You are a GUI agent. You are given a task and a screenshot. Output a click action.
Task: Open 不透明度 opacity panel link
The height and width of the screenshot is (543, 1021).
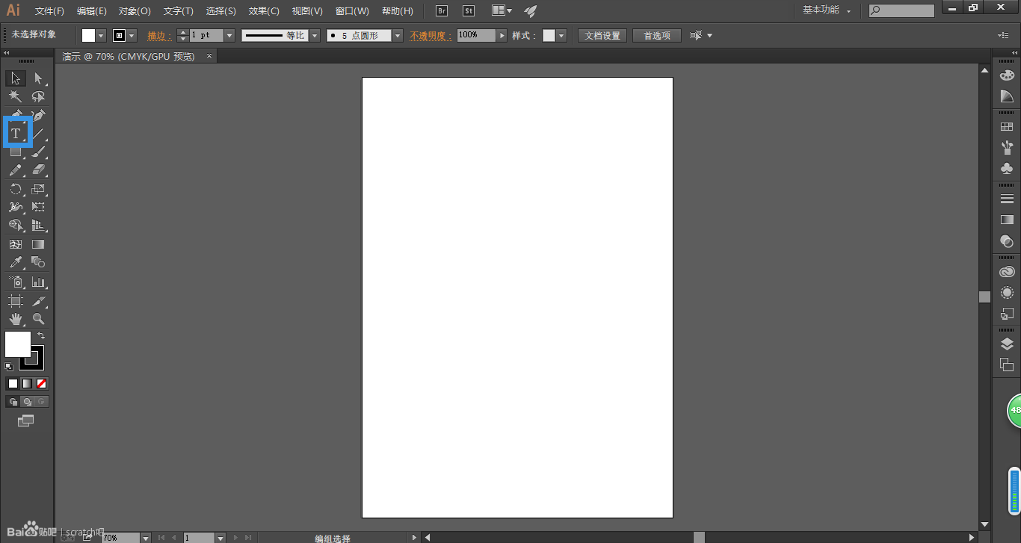click(429, 36)
